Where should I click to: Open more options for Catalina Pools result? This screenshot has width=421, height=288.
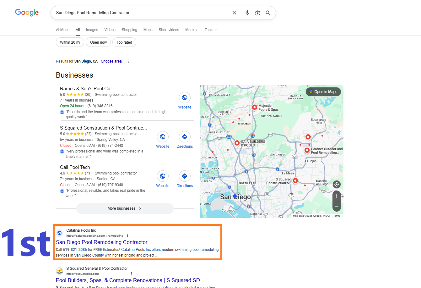tap(127, 235)
